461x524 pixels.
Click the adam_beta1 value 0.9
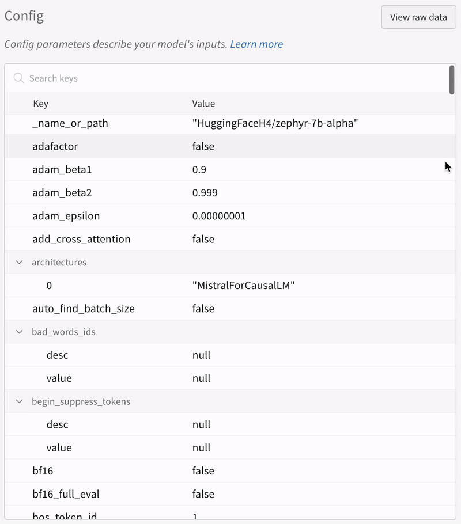[199, 169]
